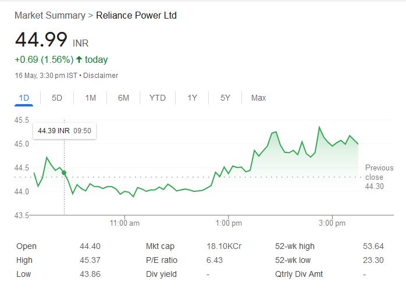This screenshot has width=406, height=292.
Task: Click the Disclaimer link
Action: tap(101, 76)
